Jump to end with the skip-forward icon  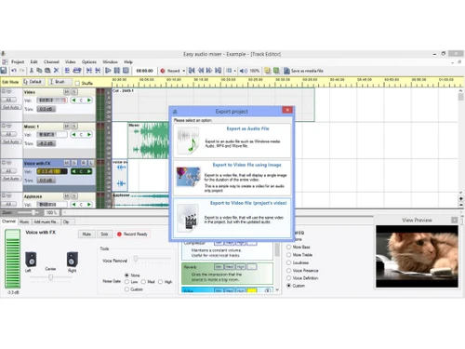[219, 71]
